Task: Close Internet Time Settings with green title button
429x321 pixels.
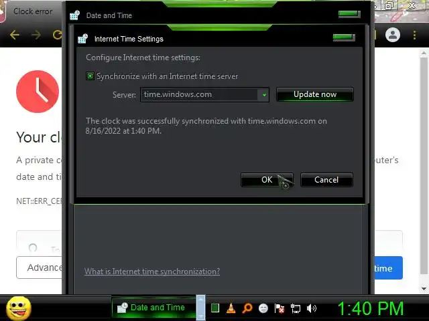Action: pyautogui.click(x=344, y=37)
